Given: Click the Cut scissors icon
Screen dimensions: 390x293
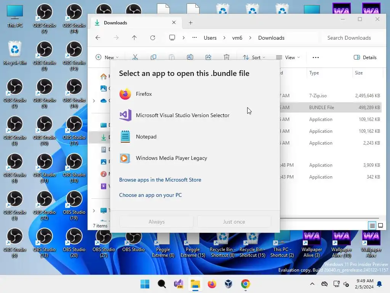Looking at the screenshot, I should [135, 57].
